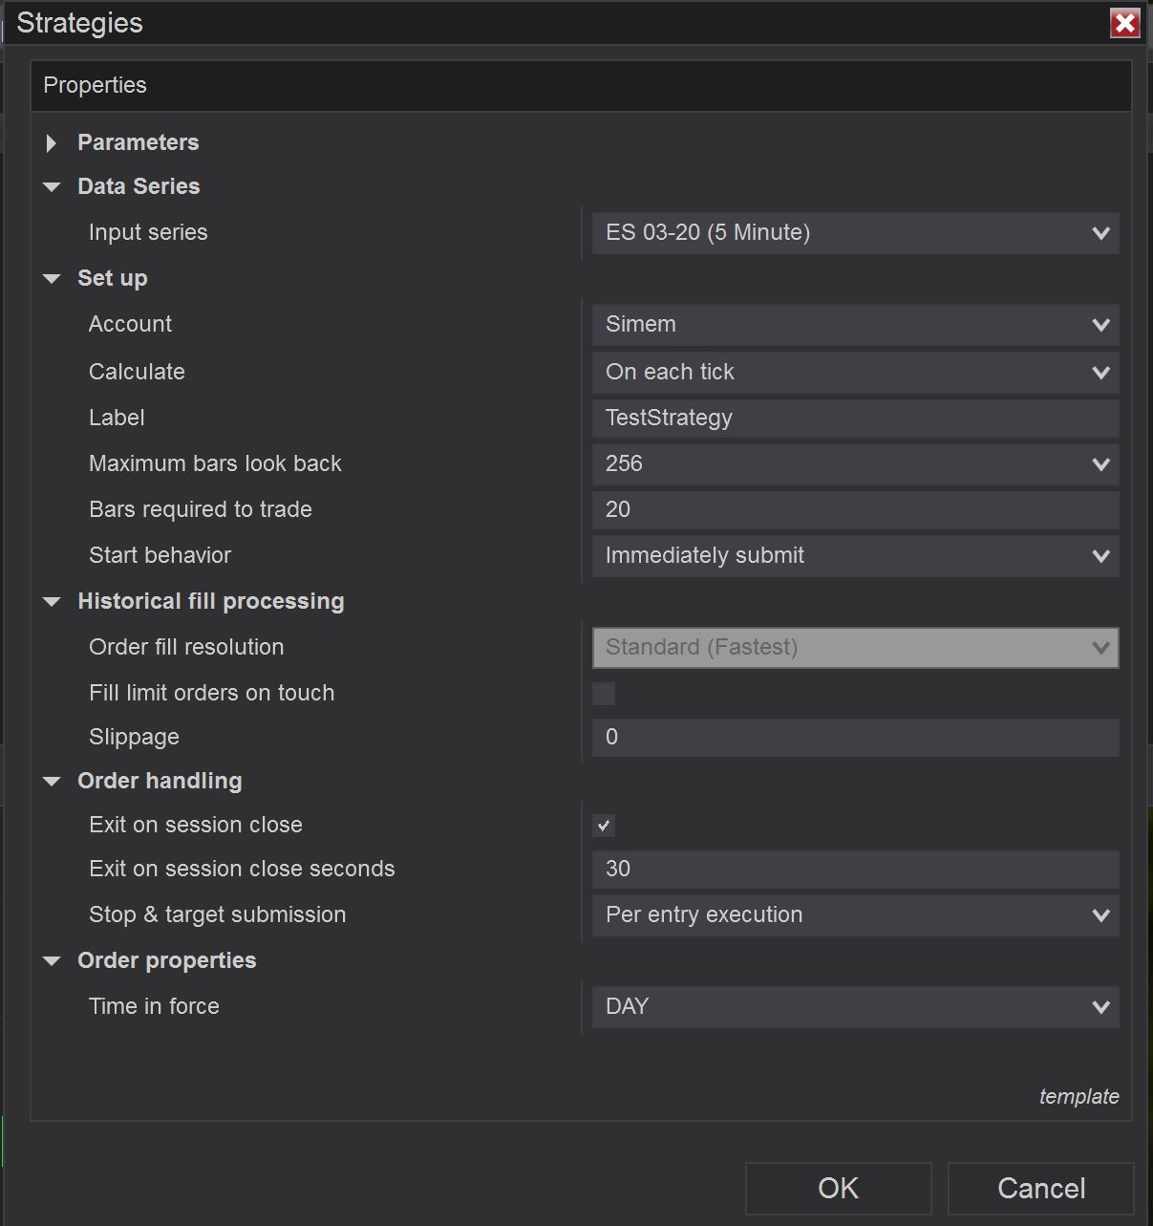Click the Slippage input field
Viewport: 1153px width, 1226px height.
coord(855,738)
